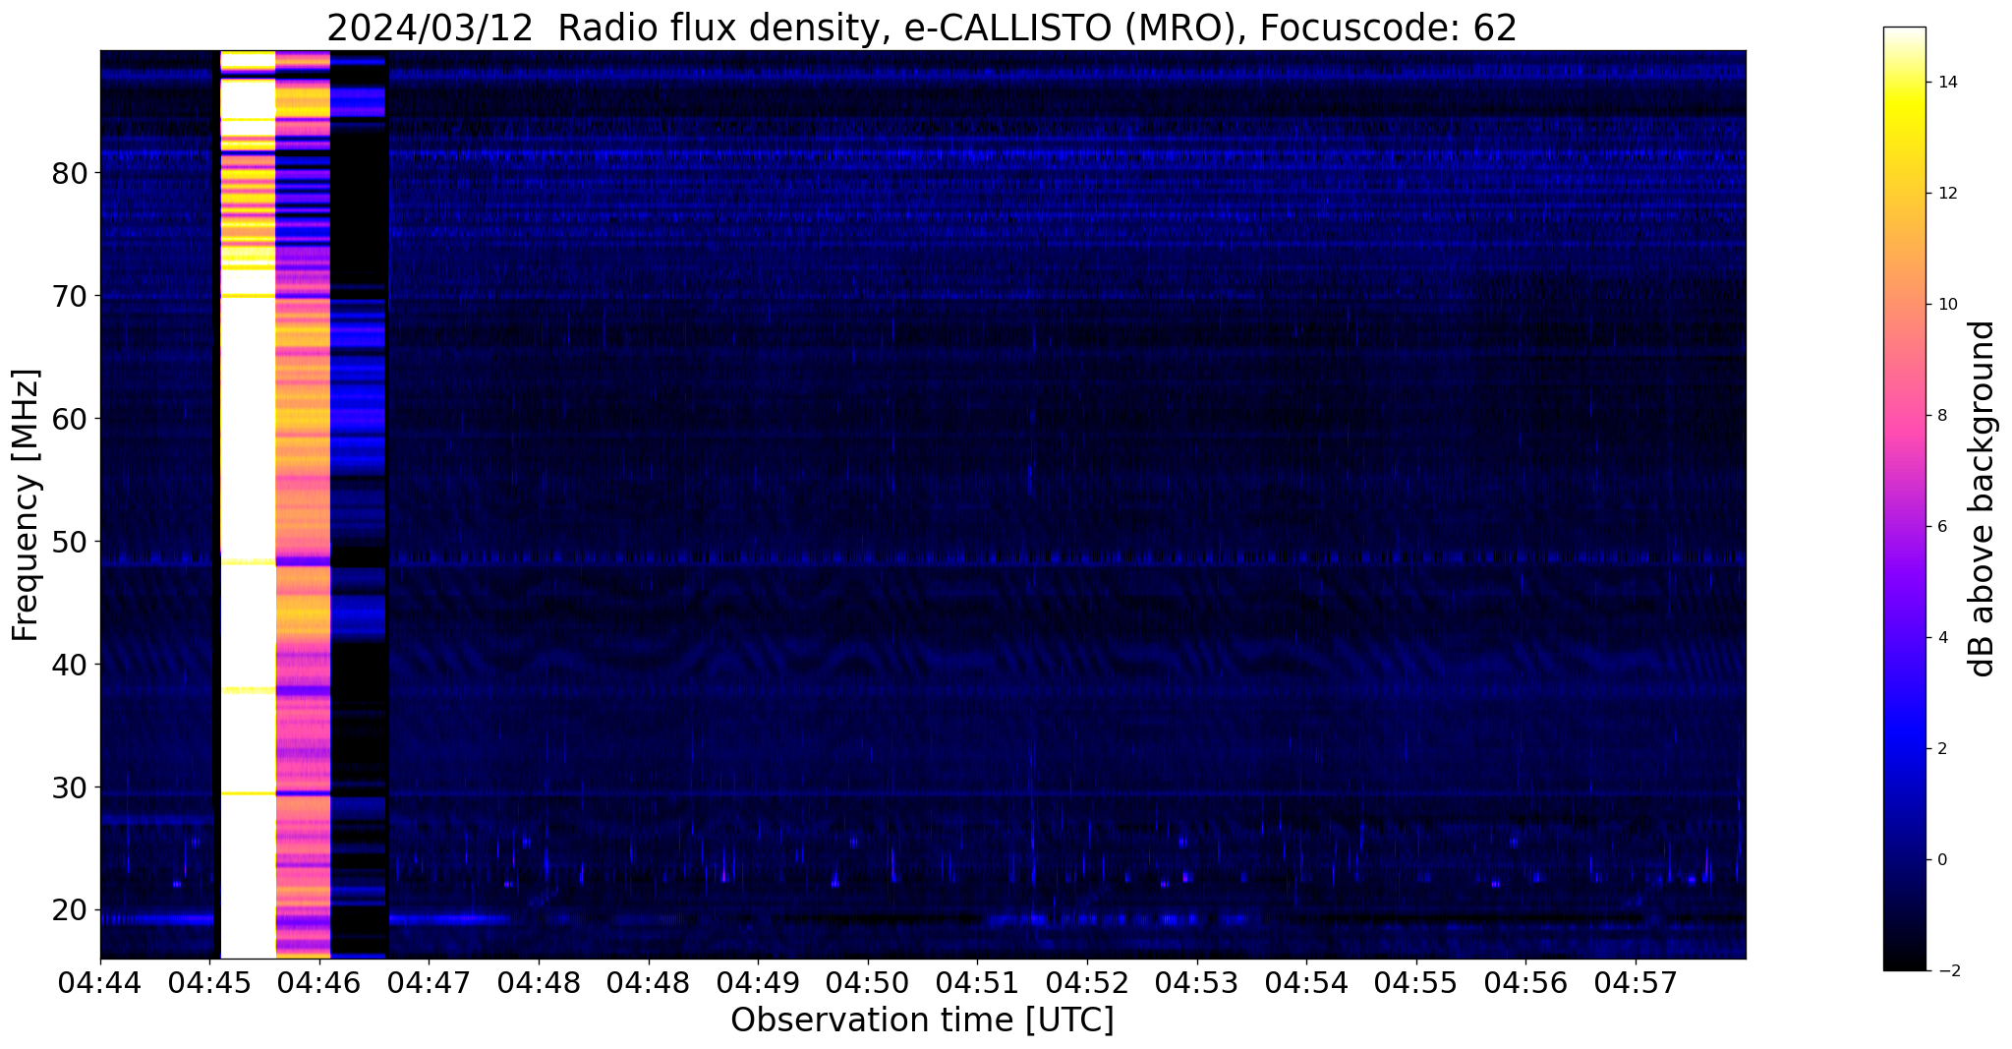
Task: Select the 30 tick on the frequency axis
Action: pos(70,788)
